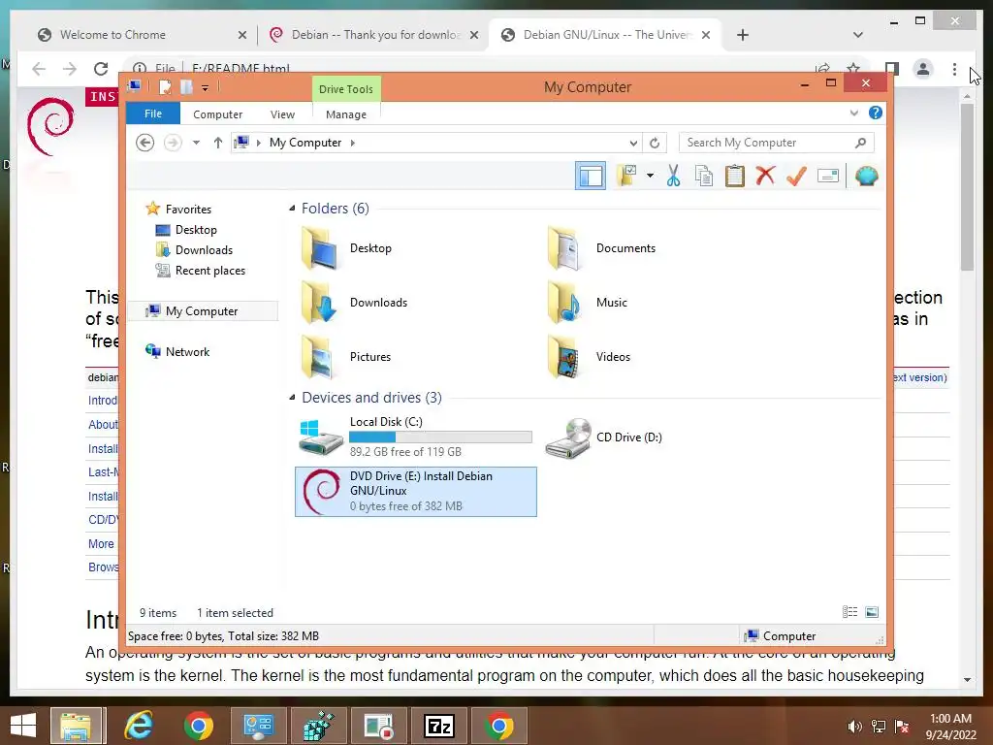Select Local Disk (C:) drive
The image size is (993, 745).
[415, 437]
